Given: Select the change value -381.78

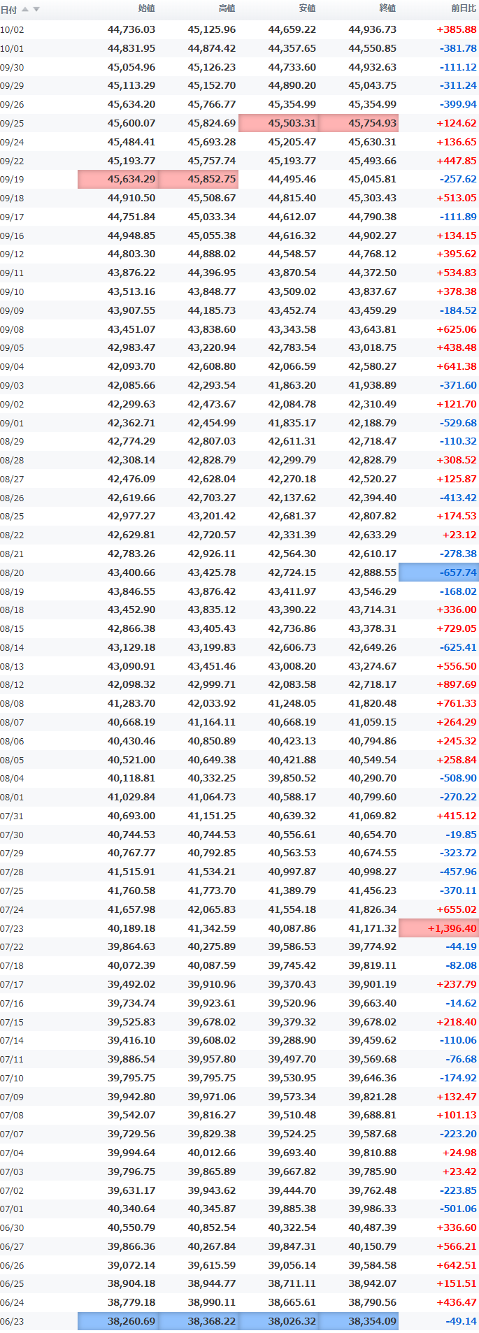Looking at the screenshot, I should tap(458, 48).
